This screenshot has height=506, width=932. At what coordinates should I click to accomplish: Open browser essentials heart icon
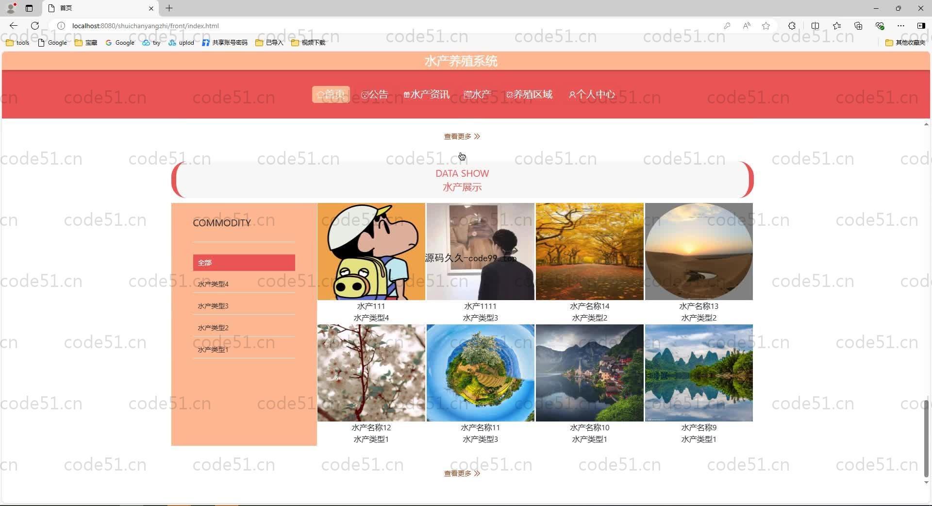click(x=880, y=26)
